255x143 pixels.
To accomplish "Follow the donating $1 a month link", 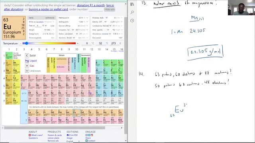I will pos(91,5).
